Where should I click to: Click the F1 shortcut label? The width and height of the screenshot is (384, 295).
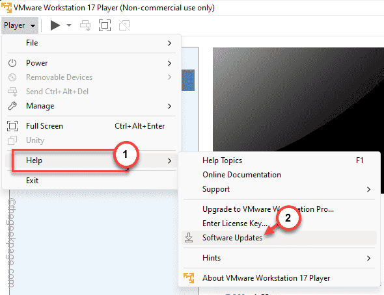click(359, 160)
